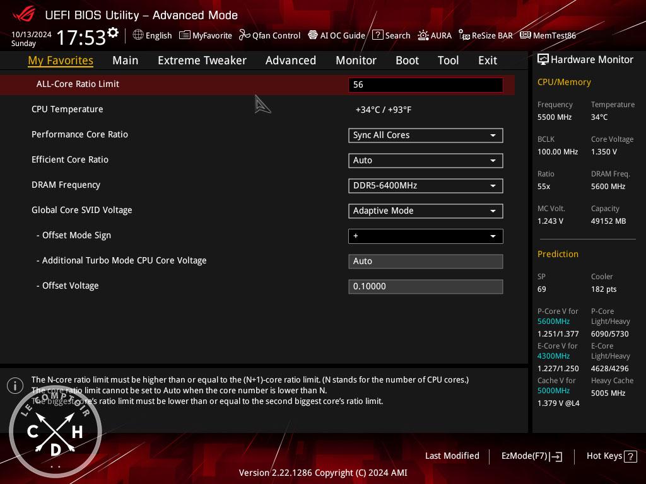
Task: Show the Hot Keys help
Action: (x=611, y=456)
